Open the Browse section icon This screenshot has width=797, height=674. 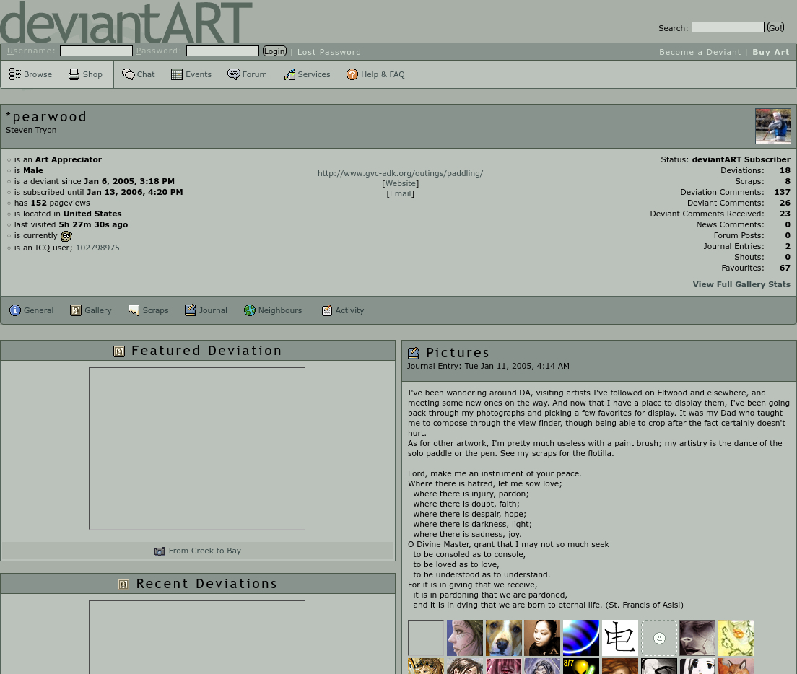pos(14,74)
